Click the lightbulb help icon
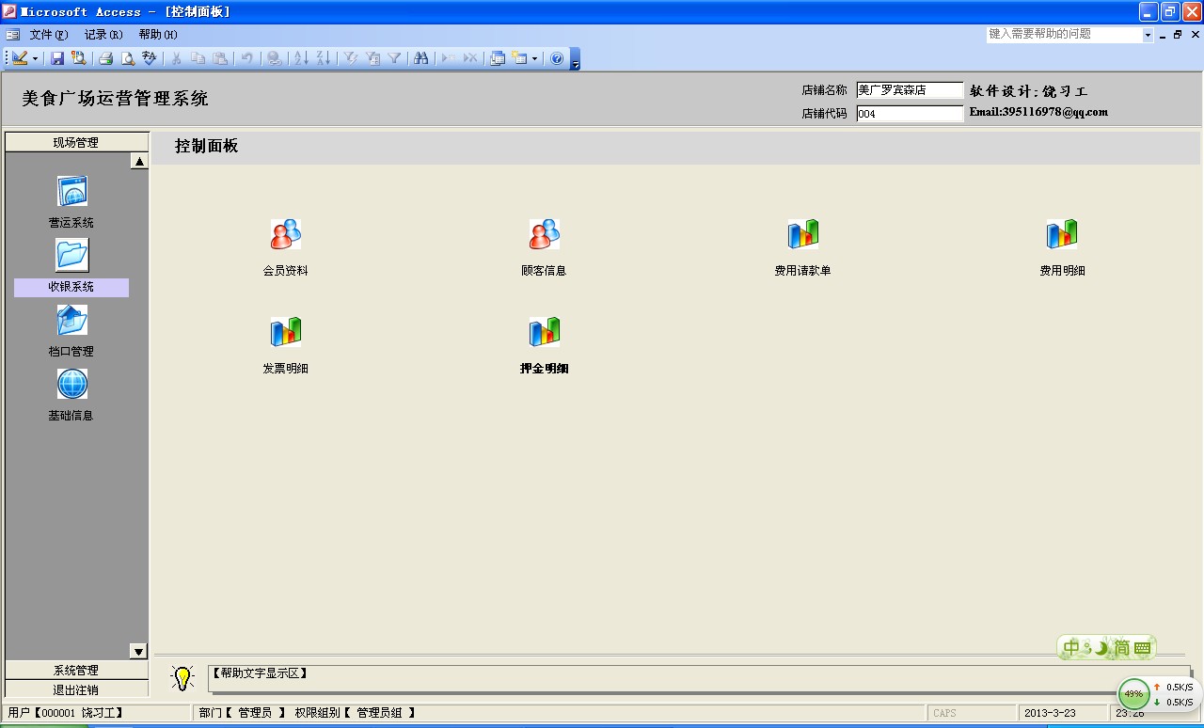 (182, 677)
